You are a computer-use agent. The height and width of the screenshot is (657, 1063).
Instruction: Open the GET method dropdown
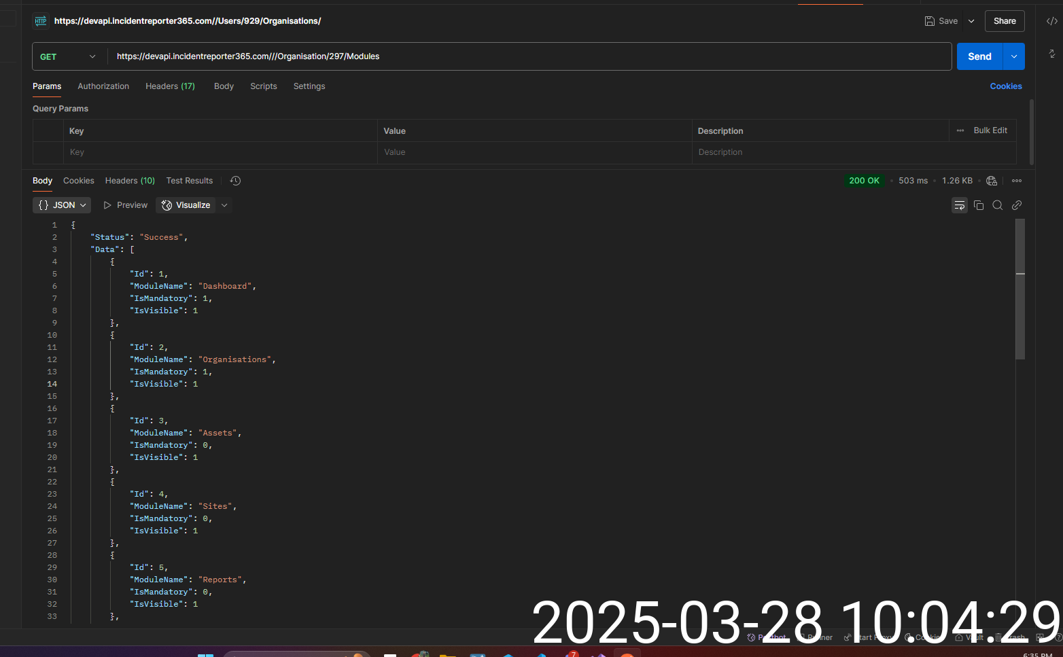pyautogui.click(x=68, y=56)
